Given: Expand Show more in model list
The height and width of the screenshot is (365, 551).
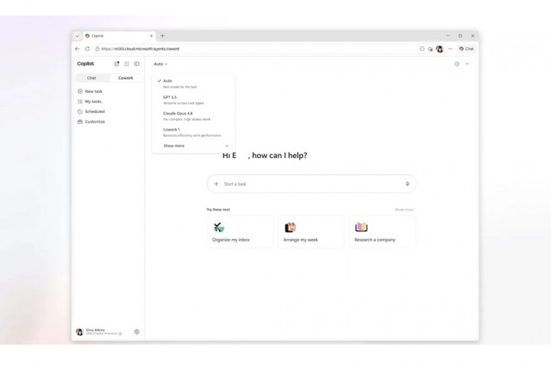Looking at the screenshot, I should pyautogui.click(x=194, y=146).
